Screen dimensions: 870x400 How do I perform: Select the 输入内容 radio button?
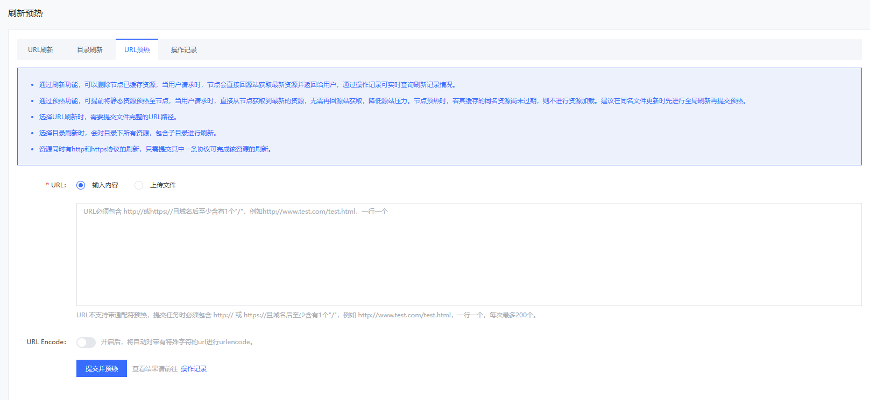coord(81,185)
